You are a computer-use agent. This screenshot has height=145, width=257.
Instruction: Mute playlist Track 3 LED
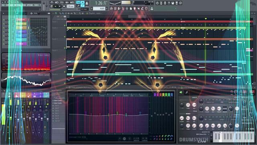point(65,48)
